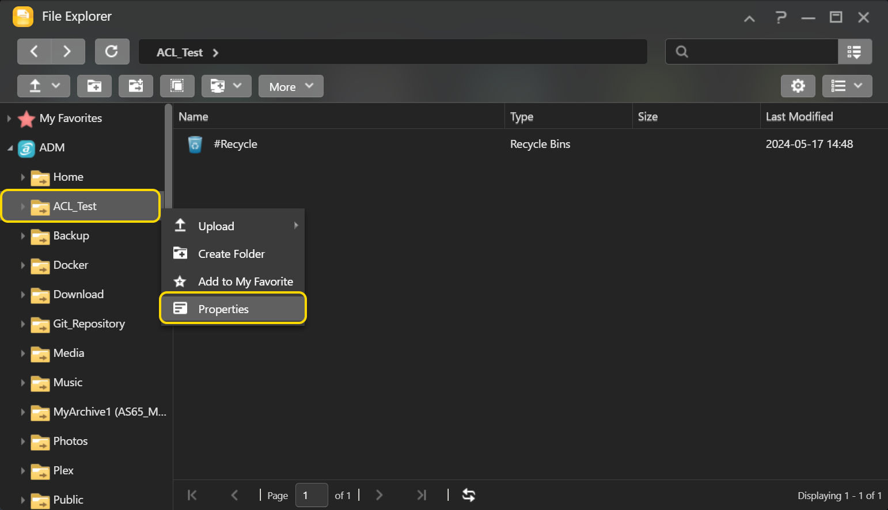Open the Docker folder
888x510 pixels.
[x=71, y=265]
